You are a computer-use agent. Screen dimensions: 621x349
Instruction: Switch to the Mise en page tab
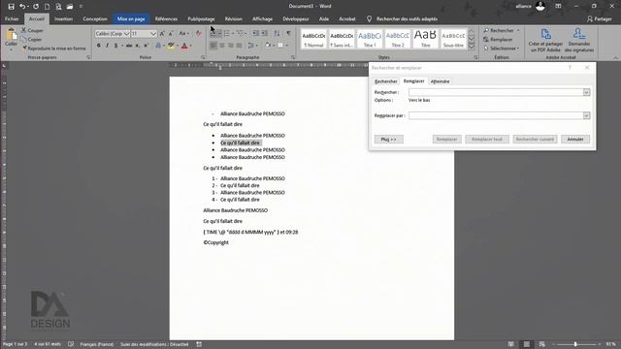coord(131,19)
